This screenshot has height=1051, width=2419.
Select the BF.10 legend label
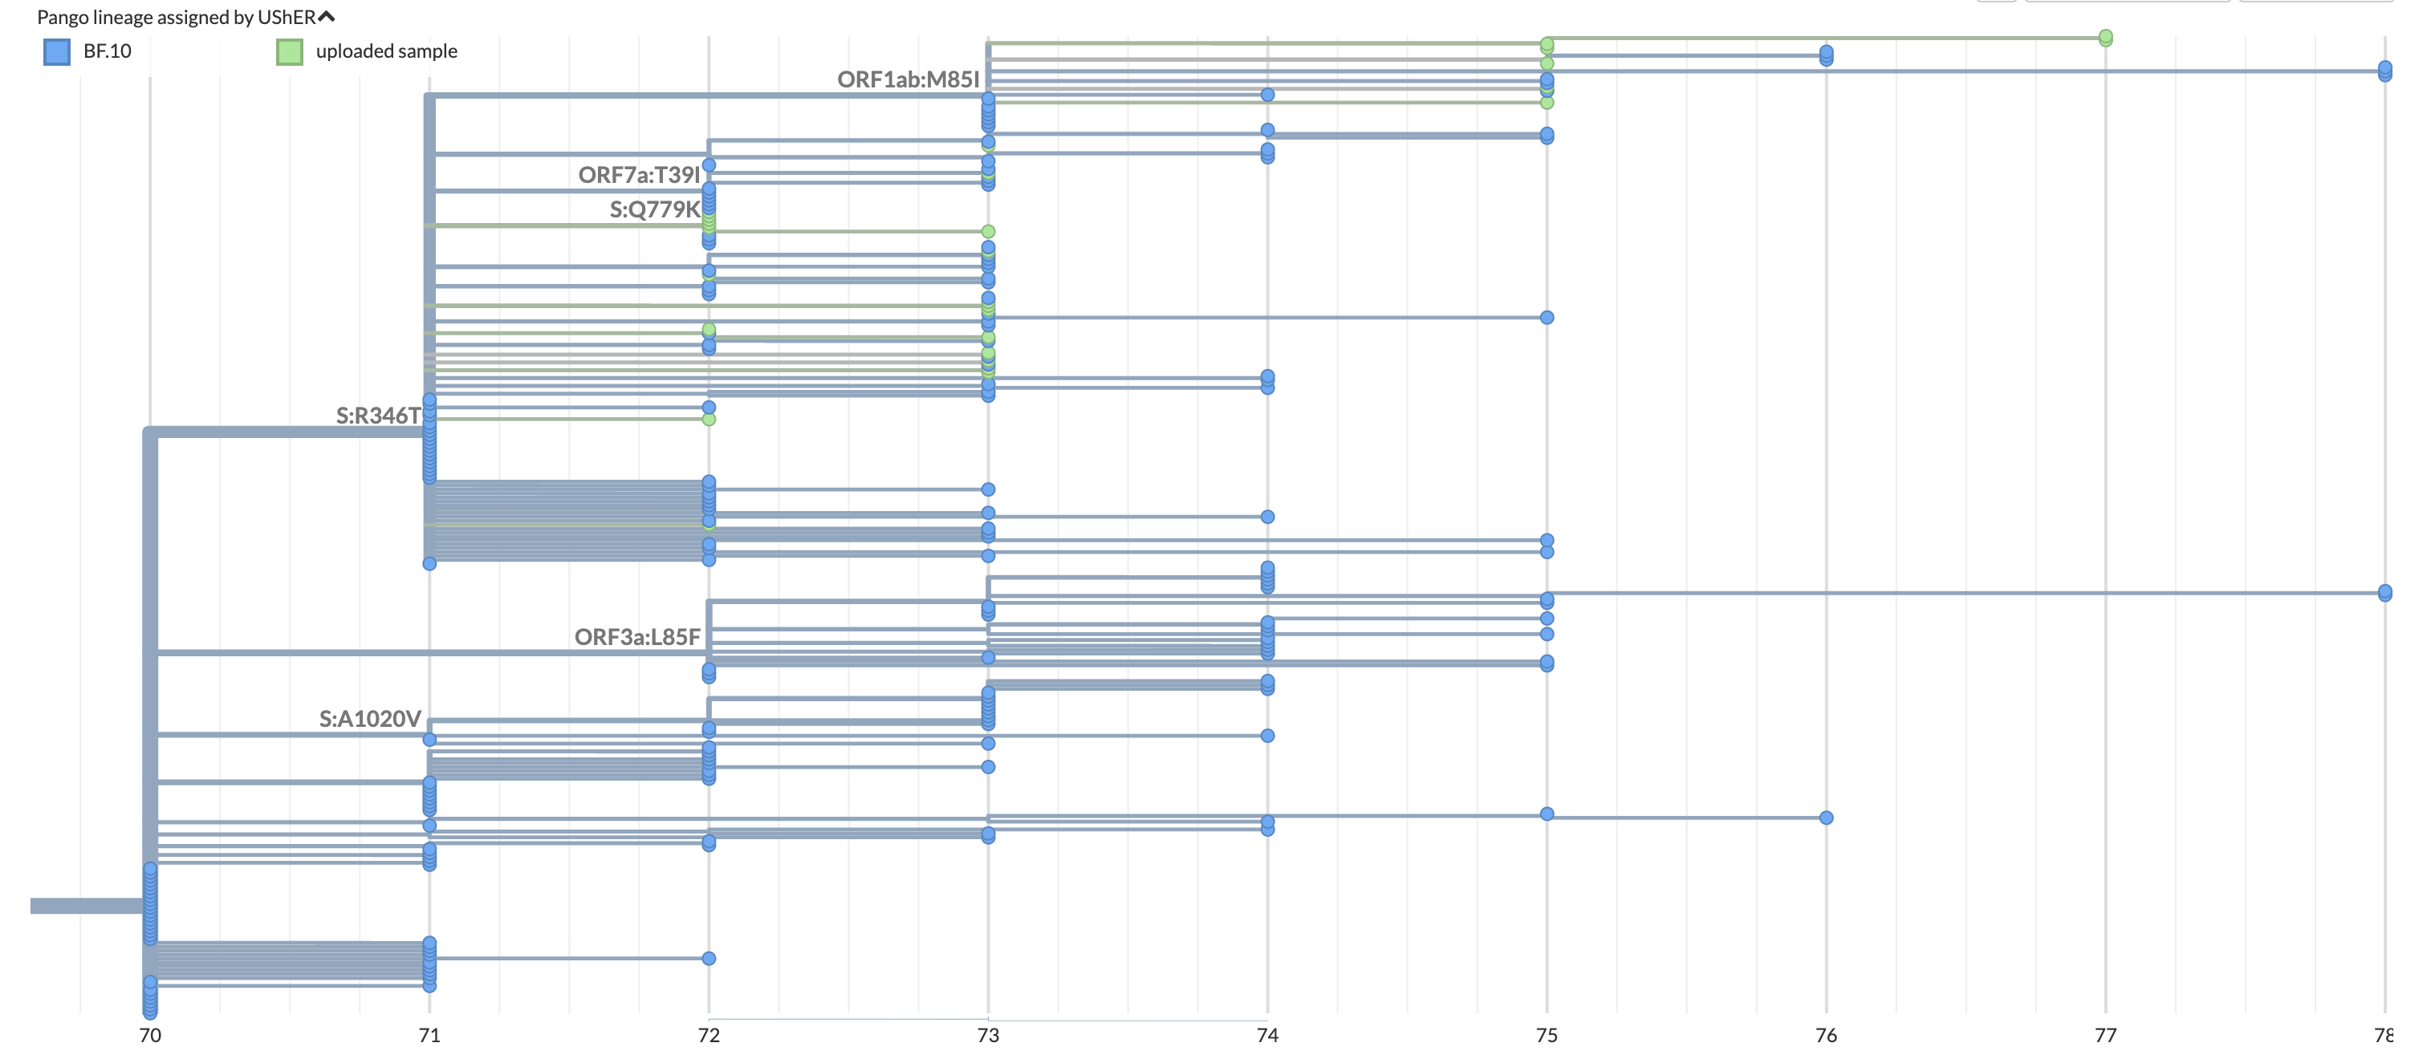coord(107,51)
